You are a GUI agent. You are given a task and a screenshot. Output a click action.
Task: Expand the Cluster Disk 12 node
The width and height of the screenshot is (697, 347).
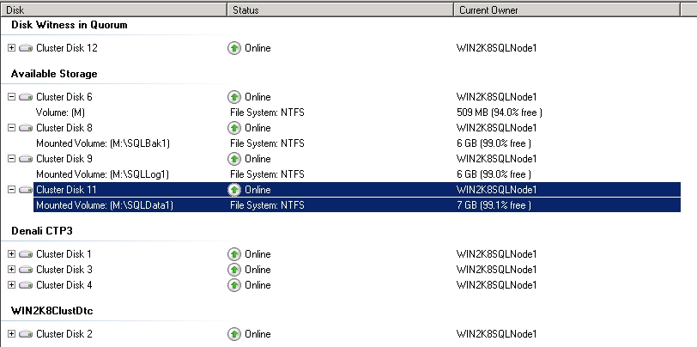point(11,48)
